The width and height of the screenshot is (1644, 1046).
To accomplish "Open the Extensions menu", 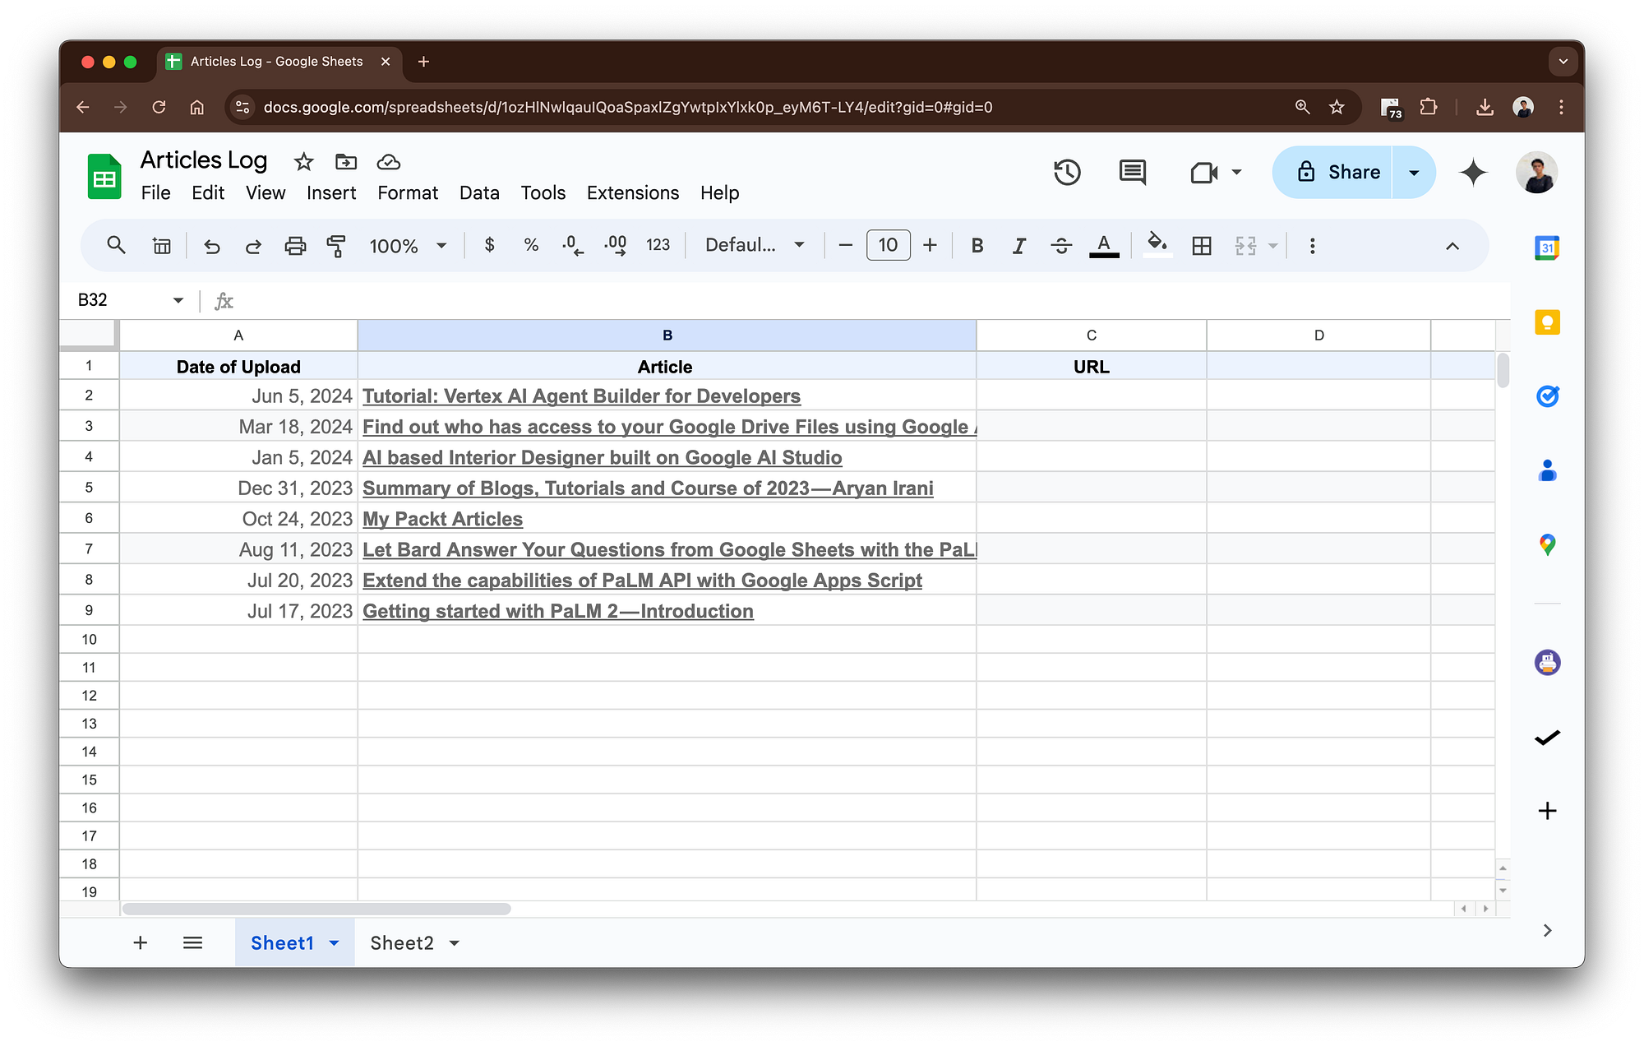I will (631, 192).
